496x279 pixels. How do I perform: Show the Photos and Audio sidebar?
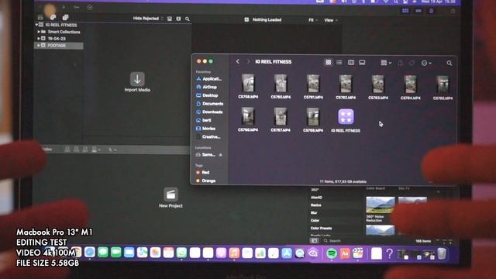(x=53, y=17)
